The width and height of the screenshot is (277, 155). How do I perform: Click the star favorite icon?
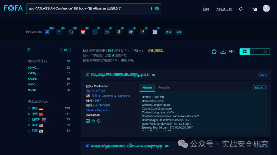pos(214,51)
